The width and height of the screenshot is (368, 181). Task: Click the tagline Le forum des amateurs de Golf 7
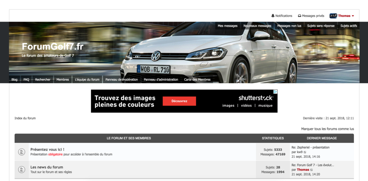pos(48,56)
